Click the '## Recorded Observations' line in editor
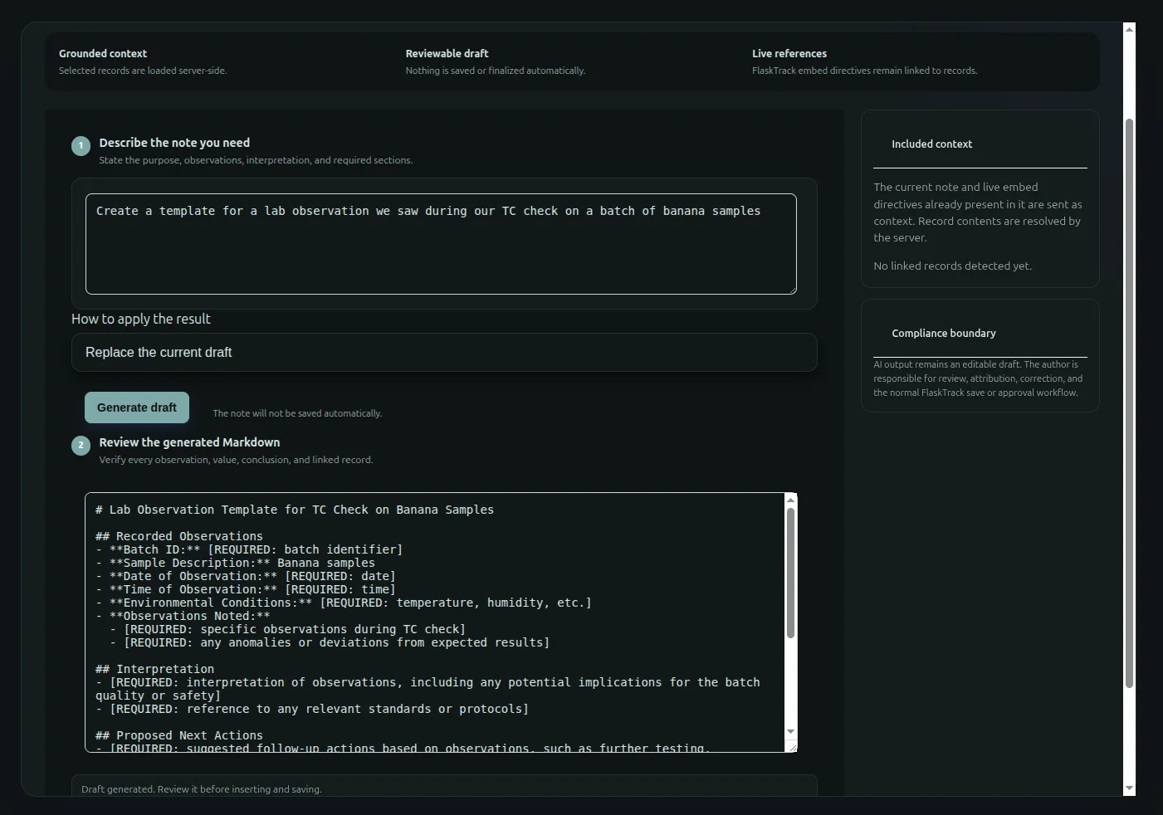Viewport: 1163px width, 815px height. [179, 536]
